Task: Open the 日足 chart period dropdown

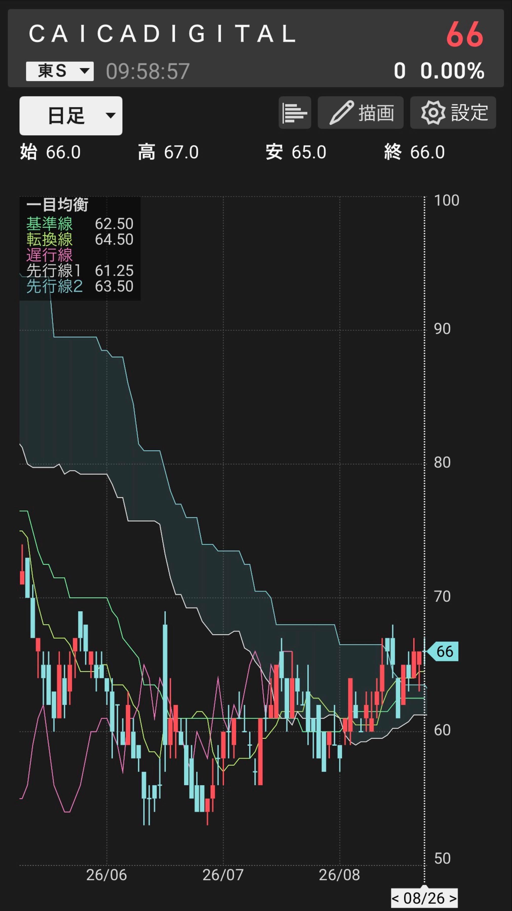Action: click(71, 116)
